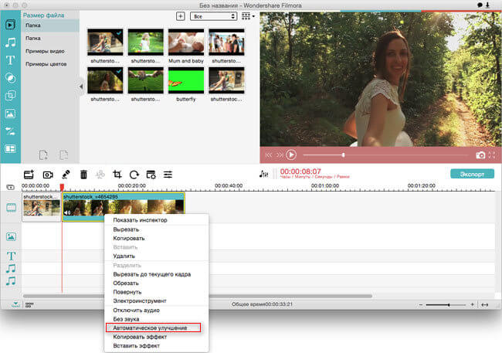This screenshot has height=353, width=502.
Task: Toggle the text track T icon
Action: (x=11, y=256)
